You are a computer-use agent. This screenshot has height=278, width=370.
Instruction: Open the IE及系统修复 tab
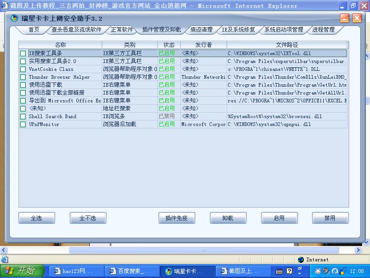click(238, 30)
